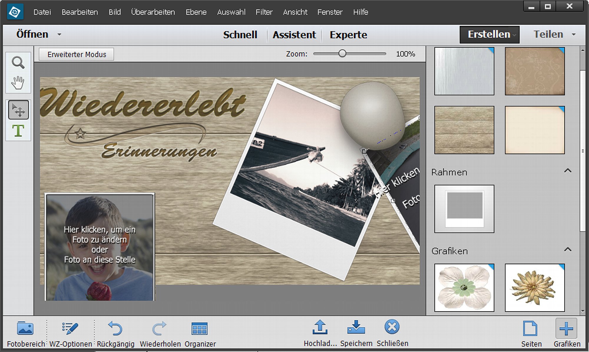Select the Zoom magnifier tool

click(18, 62)
